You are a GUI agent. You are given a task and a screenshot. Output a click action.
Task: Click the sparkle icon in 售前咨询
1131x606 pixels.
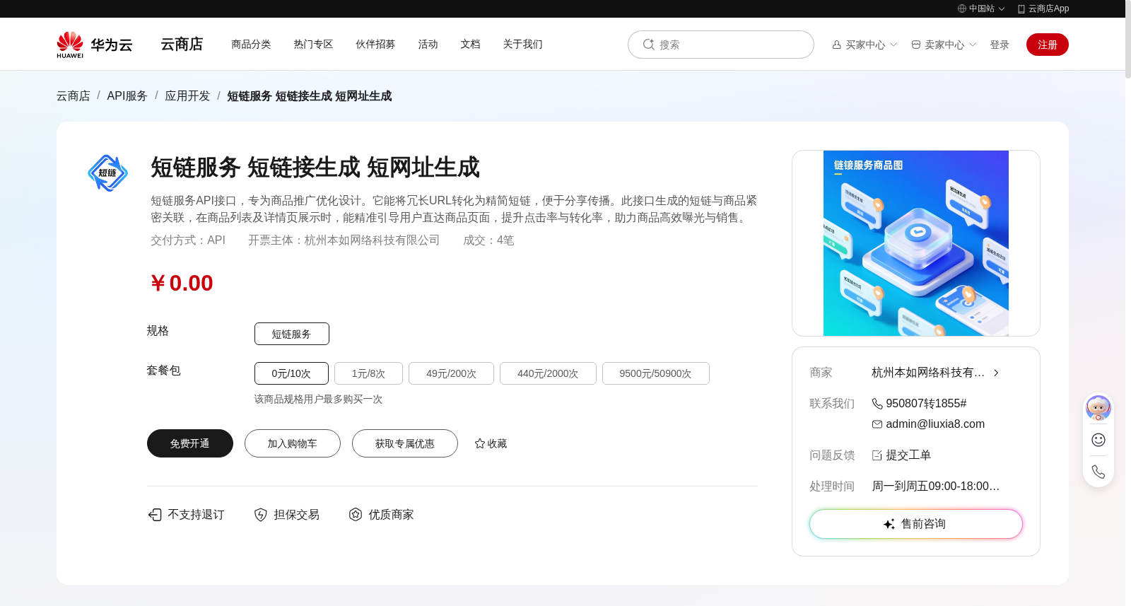(889, 524)
